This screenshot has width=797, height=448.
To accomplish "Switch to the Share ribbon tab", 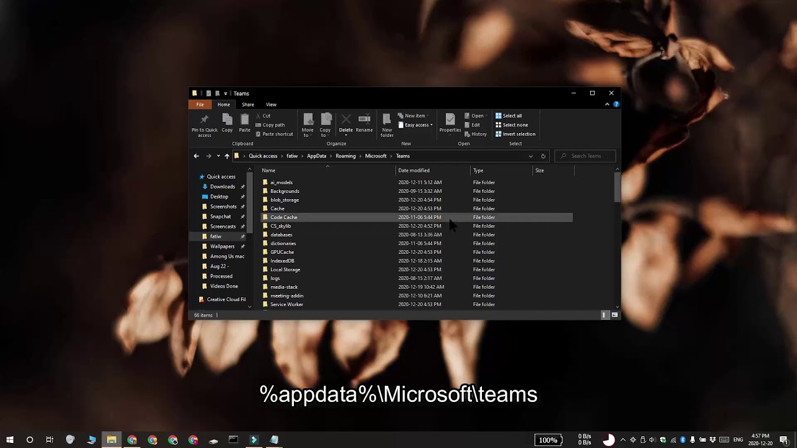I will (248, 105).
